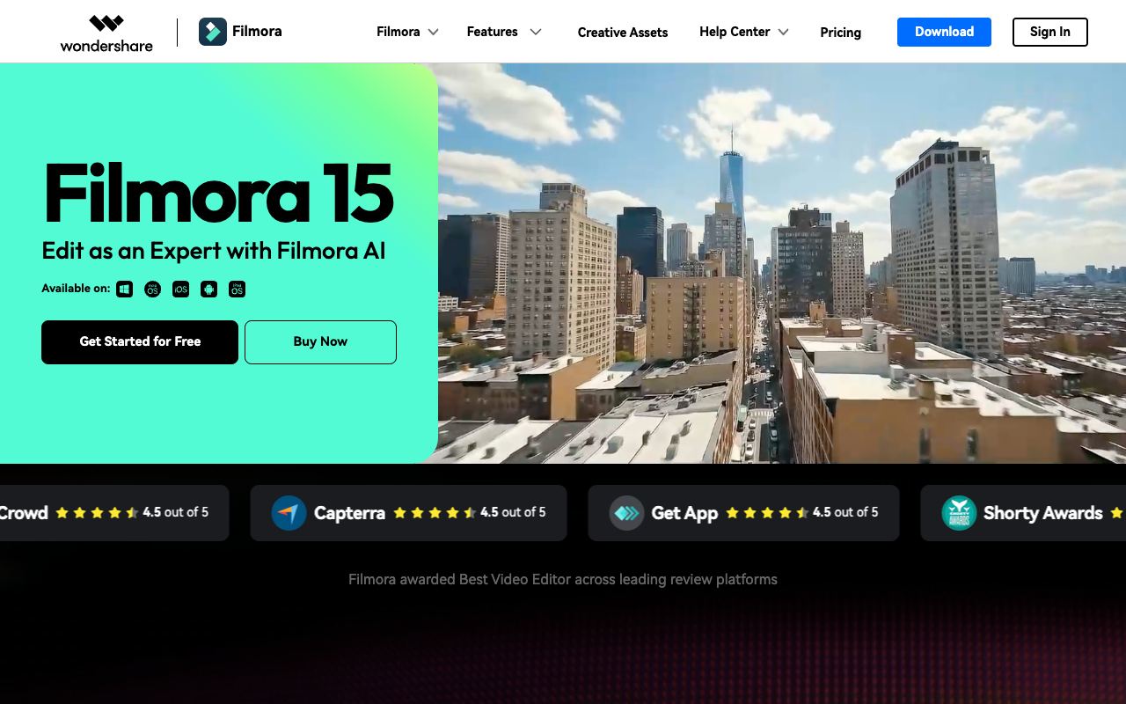Click 'Edit as an Expert with Filmora AI' text
This screenshot has height=704, width=1126.
coord(214,251)
